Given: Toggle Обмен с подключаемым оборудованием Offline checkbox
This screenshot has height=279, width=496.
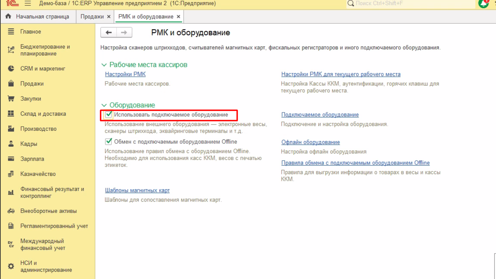Looking at the screenshot, I should click(109, 142).
